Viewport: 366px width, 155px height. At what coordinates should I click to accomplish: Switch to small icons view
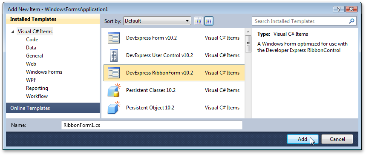(x=199, y=21)
